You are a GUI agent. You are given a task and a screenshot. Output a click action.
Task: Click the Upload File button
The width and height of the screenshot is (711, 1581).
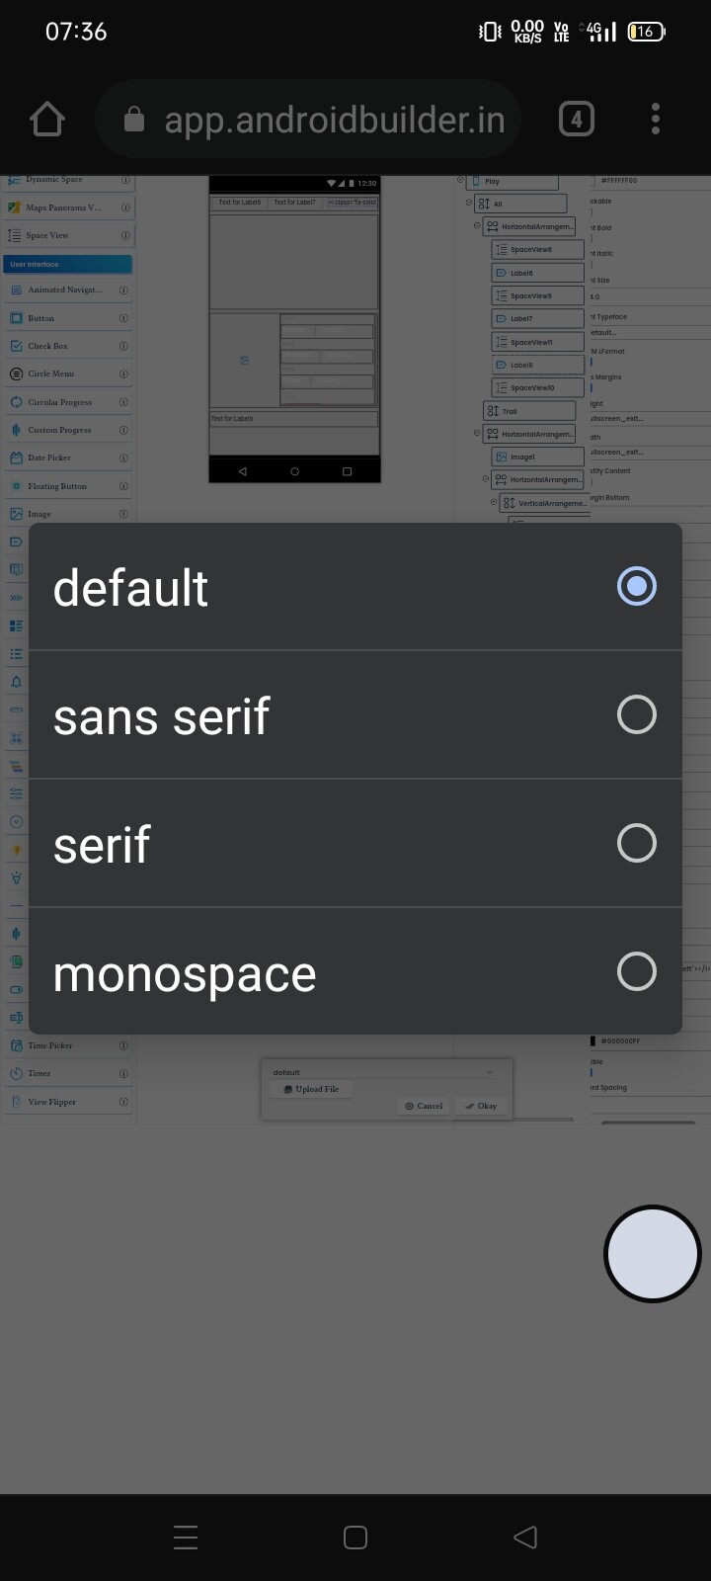(311, 1088)
